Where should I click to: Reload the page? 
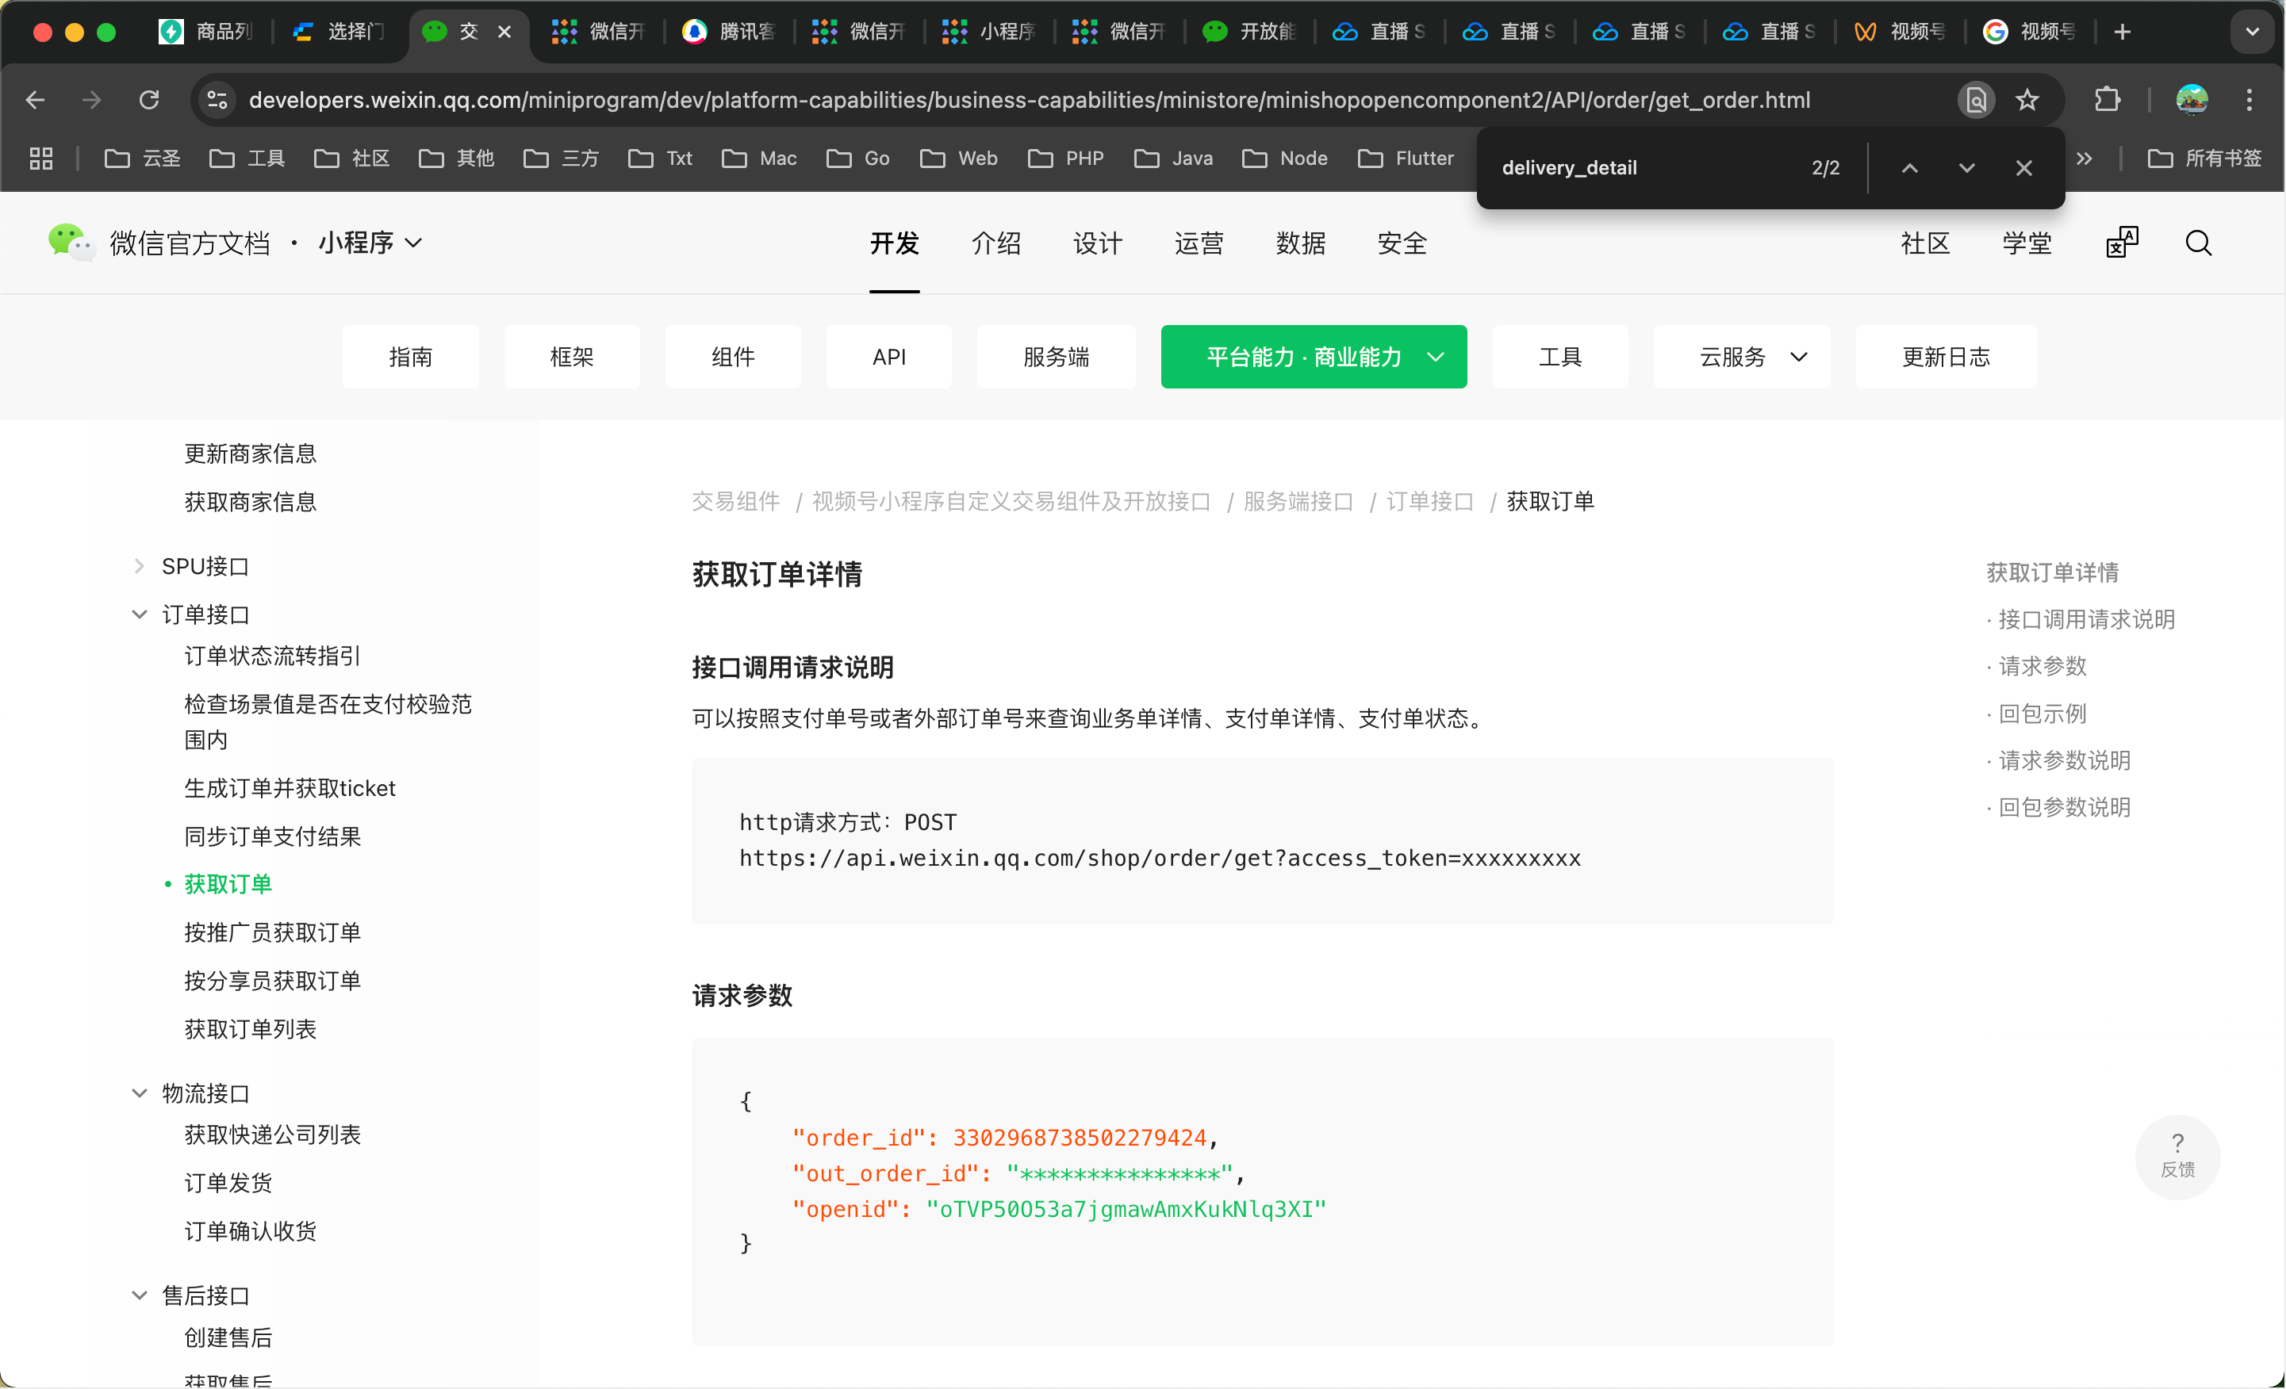tap(149, 100)
